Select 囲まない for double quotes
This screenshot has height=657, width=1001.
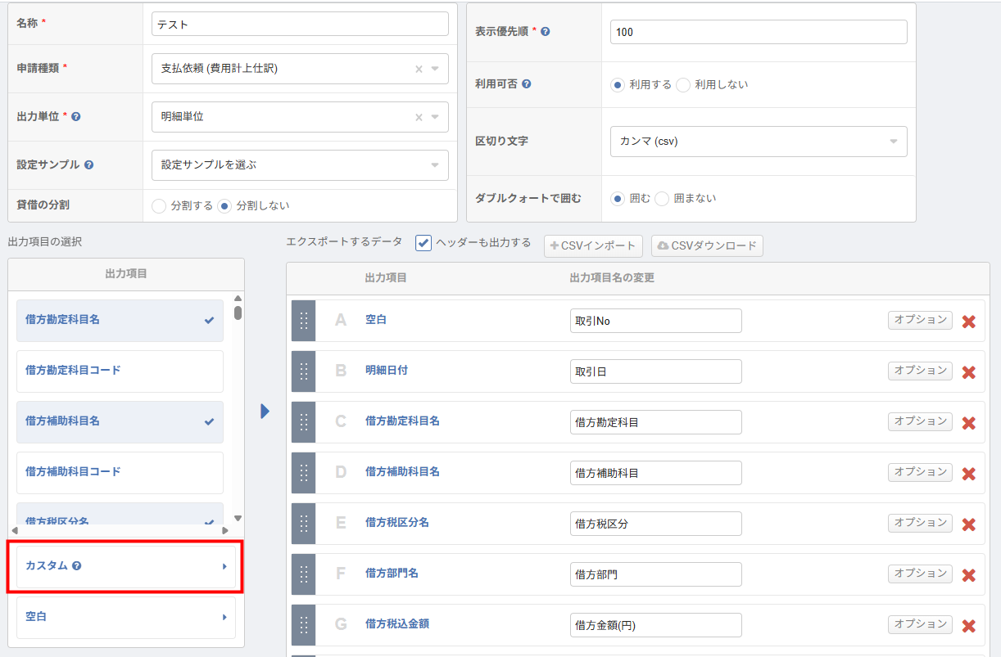[x=662, y=199]
